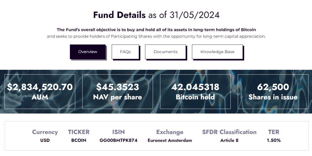
Task: Click the USD currency value
Action: (x=45, y=140)
